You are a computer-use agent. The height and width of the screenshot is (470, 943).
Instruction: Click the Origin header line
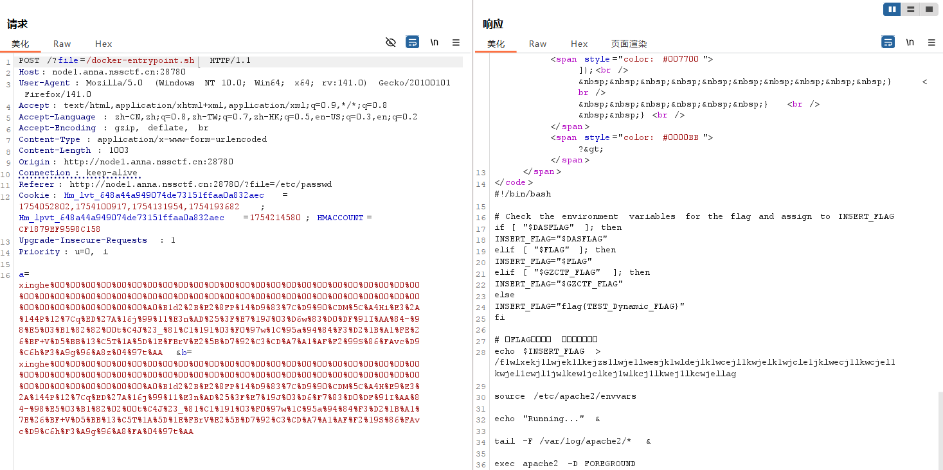click(x=126, y=162)
